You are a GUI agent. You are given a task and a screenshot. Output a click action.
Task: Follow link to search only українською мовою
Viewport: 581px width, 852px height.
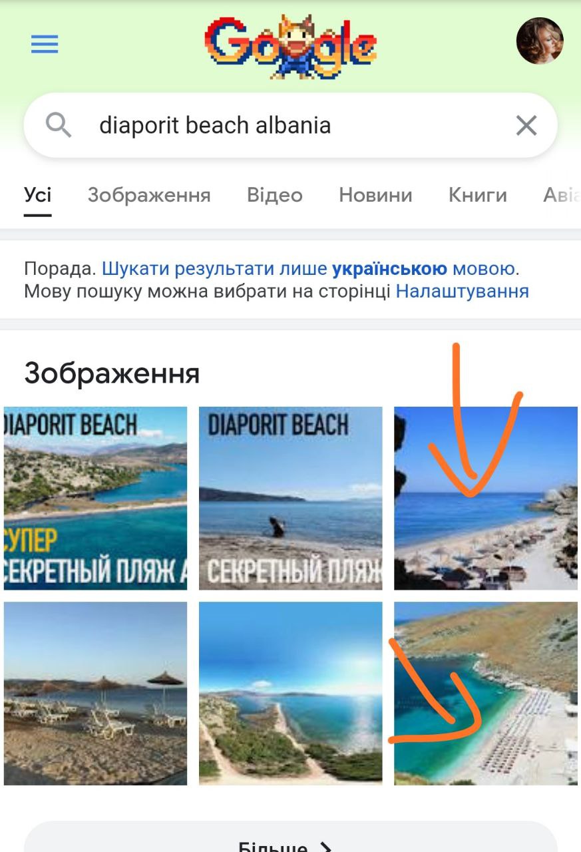pos(309,269)
